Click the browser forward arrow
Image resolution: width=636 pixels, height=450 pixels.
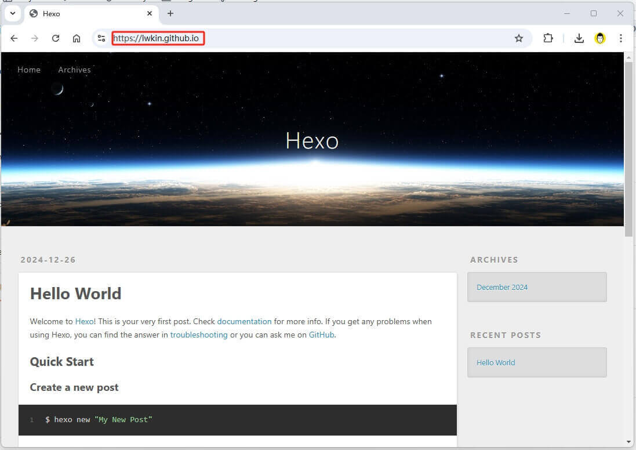point(35,38)
